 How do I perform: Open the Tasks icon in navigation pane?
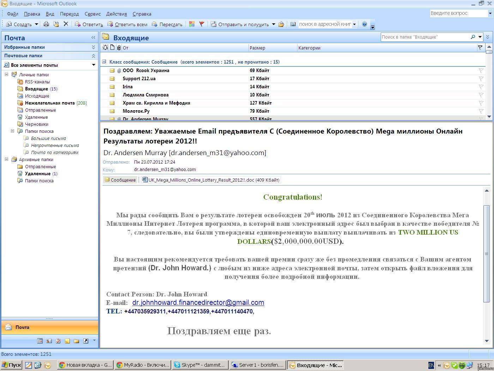coord(58,341)
